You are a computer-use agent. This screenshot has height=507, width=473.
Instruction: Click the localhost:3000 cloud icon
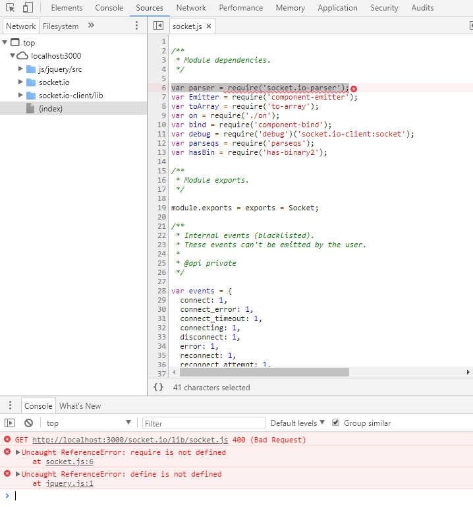[22, 55]
